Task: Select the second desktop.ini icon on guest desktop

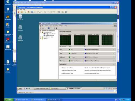Action: click(x=21, y=38)
